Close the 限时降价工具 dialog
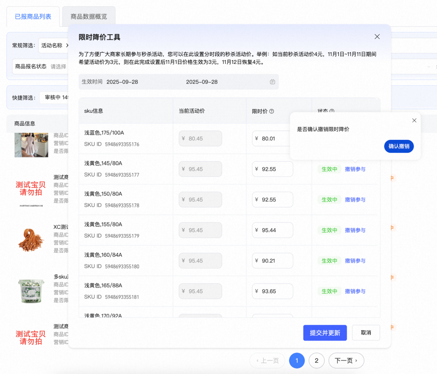The height and width of the screenshot is (374, 437). click(x=377, y=37)
